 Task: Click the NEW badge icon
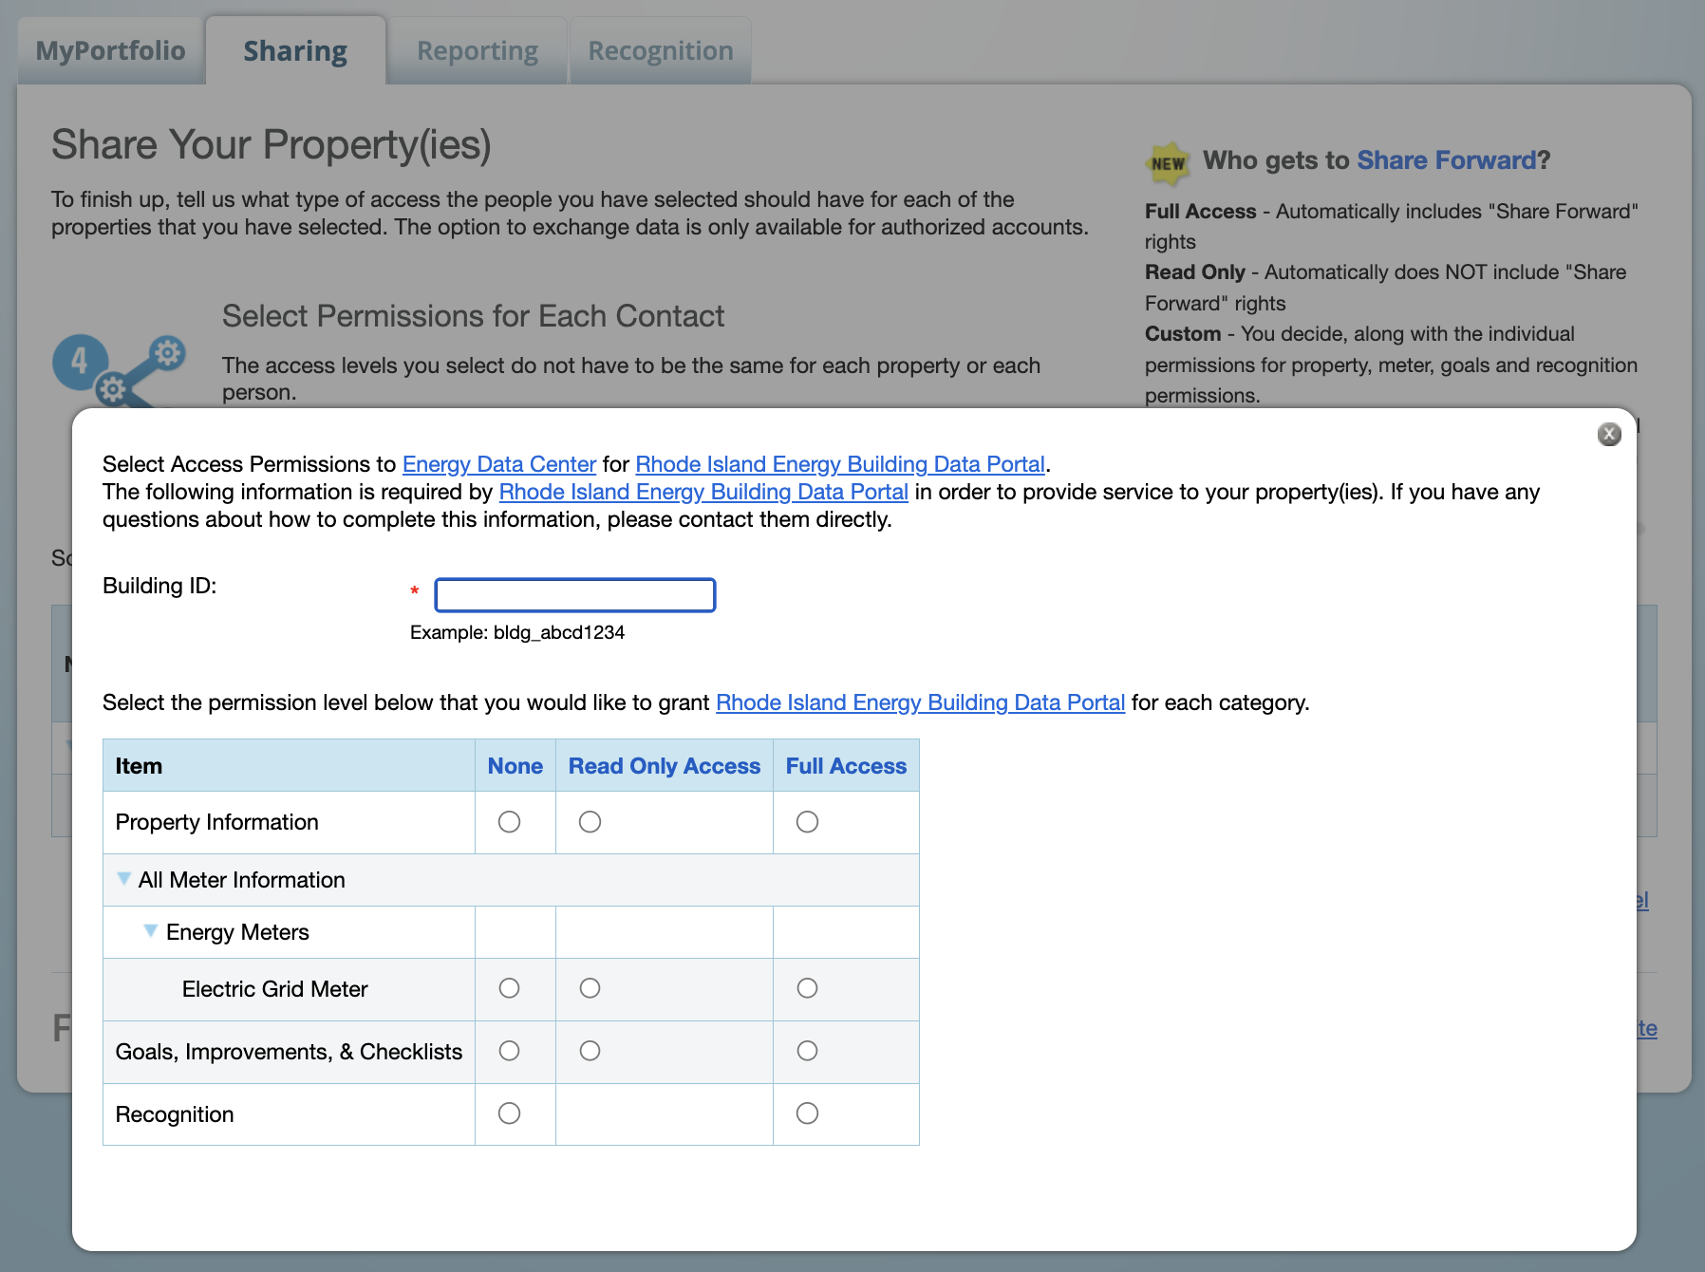point(1168,163)
